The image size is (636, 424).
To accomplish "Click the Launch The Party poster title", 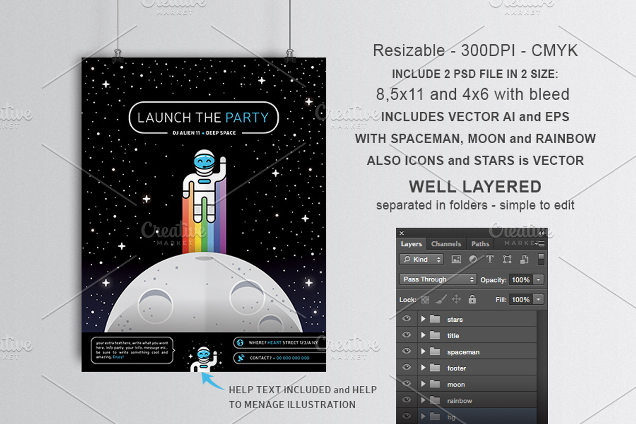I will coord(204,117).
